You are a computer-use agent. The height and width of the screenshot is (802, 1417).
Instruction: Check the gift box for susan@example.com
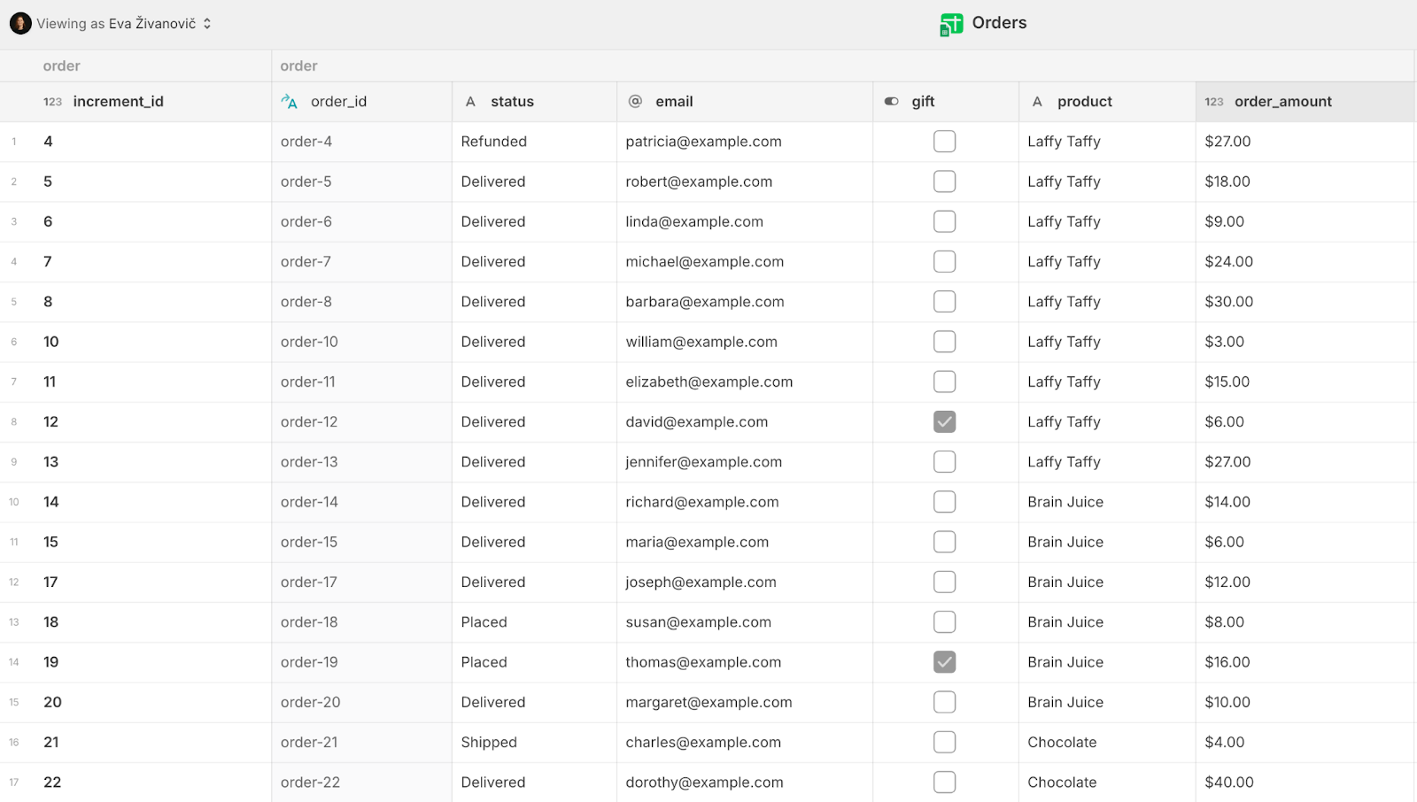pos(945,622)
